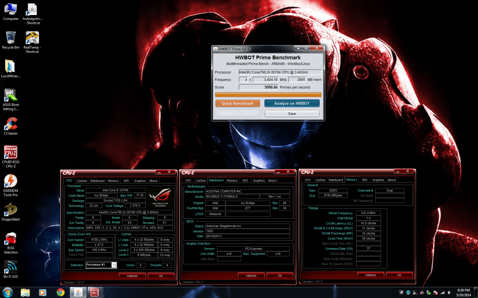The height and width of the screenshot is (298, 478).
Task: Open the hwbotprime shortcut icon
Action: coord(32,14)
